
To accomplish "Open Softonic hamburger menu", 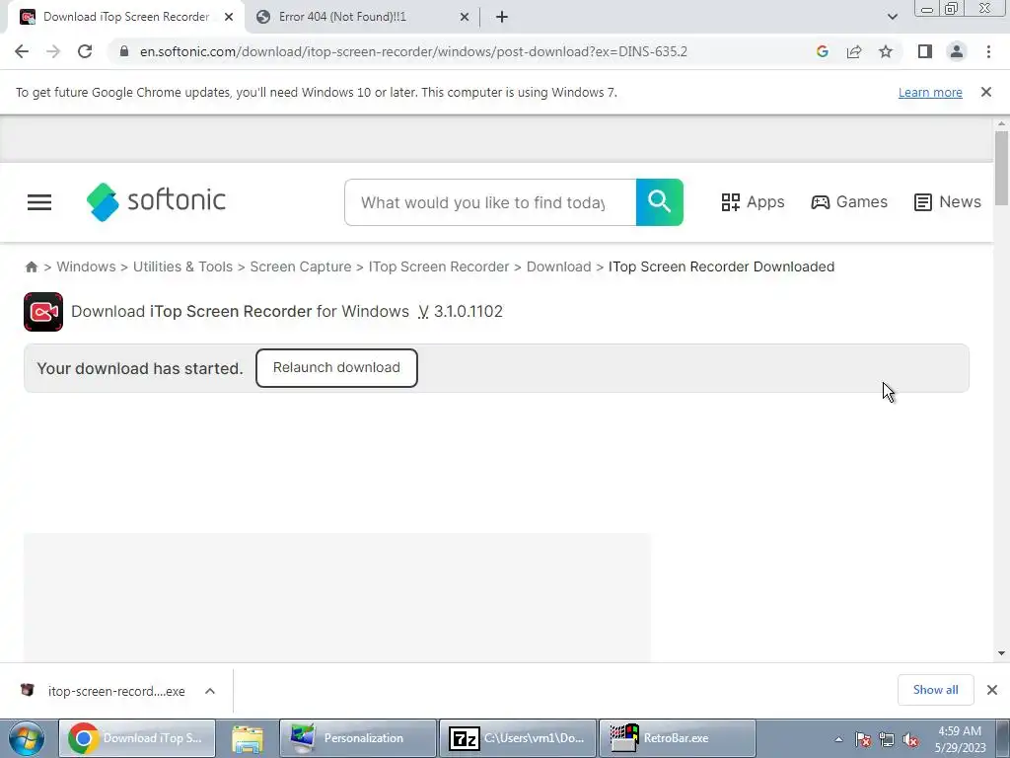I will click(x=39, y=202).
